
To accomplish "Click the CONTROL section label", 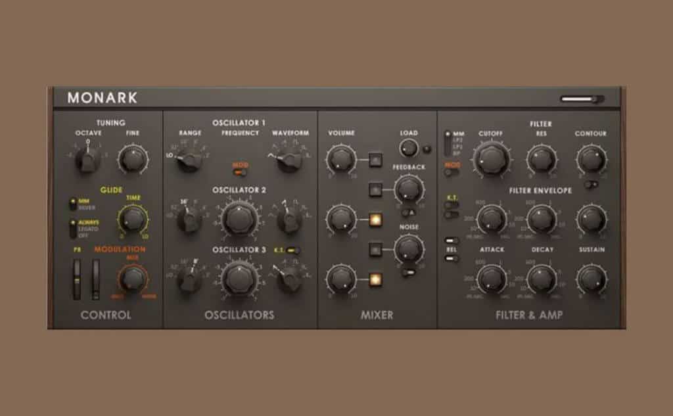I will click(x=106, y=315).
